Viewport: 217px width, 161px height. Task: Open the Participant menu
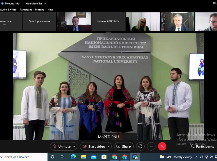26,10
